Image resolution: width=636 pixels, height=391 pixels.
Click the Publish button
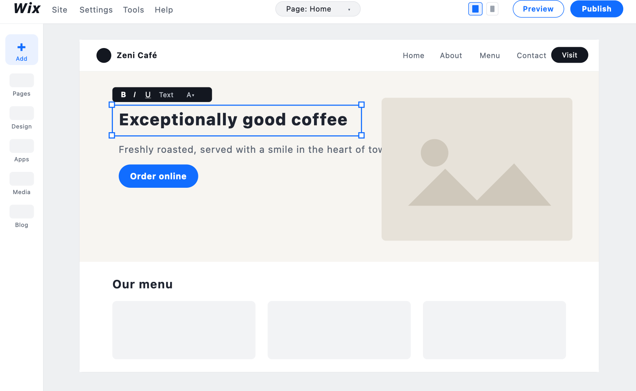click(x=597, y=9)
